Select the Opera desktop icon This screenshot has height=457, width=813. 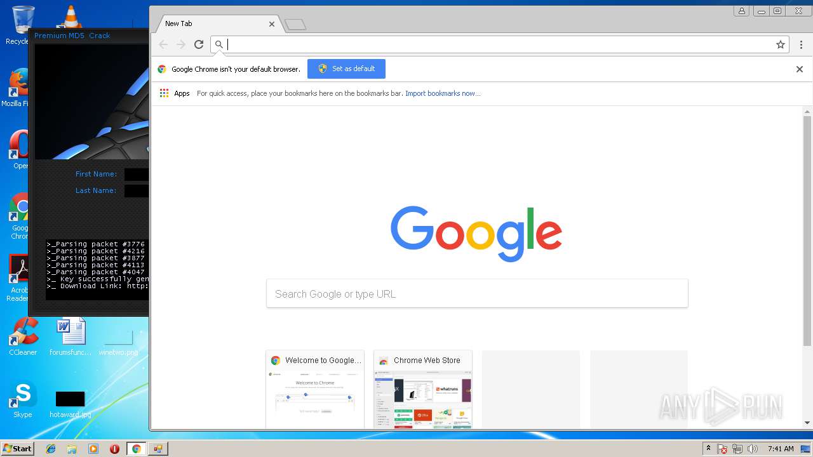tap(19, 150)
